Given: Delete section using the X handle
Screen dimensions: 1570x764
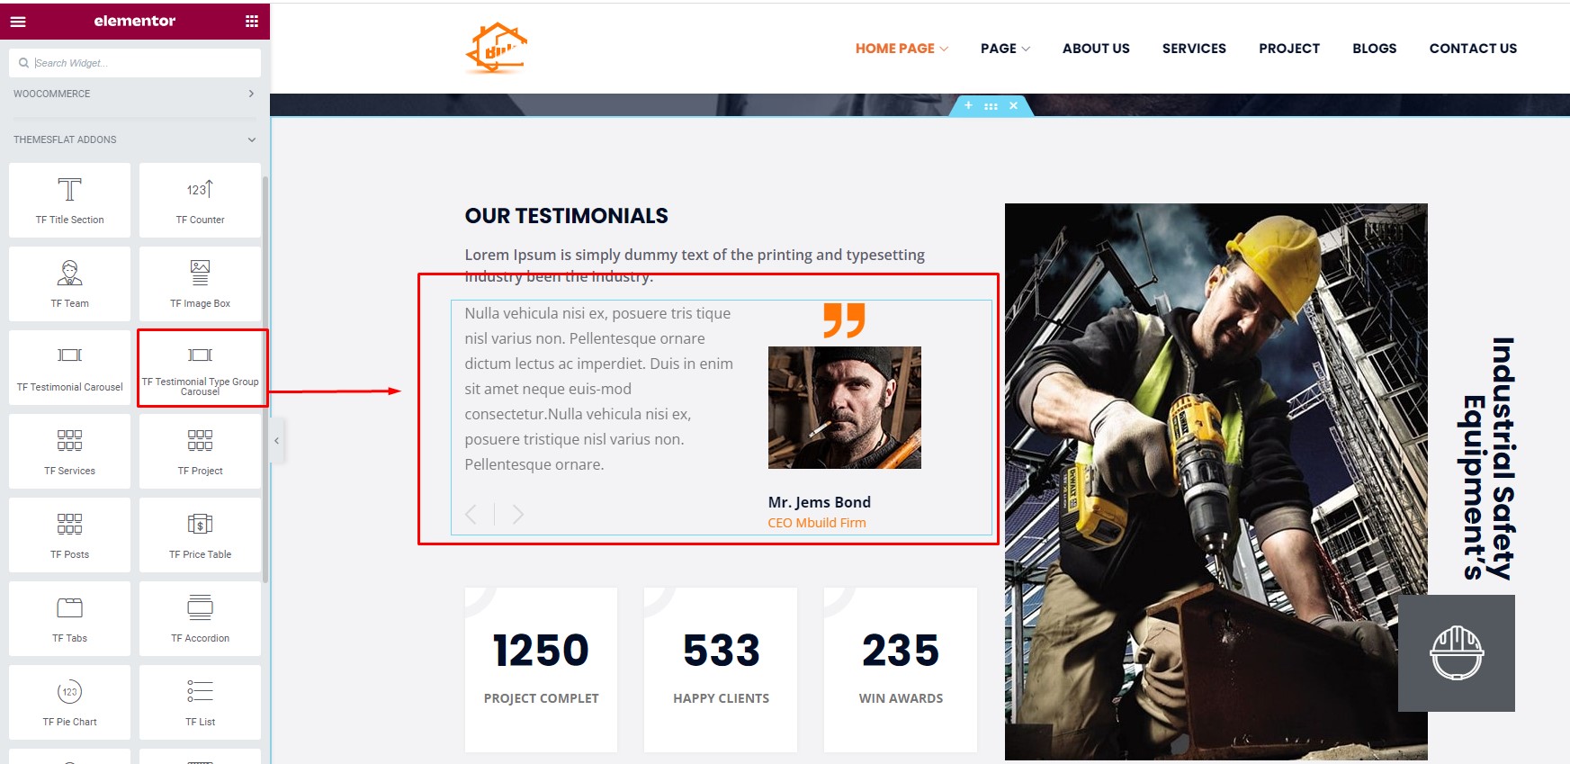Looking at the screenshot, I should pos(1013,105).
